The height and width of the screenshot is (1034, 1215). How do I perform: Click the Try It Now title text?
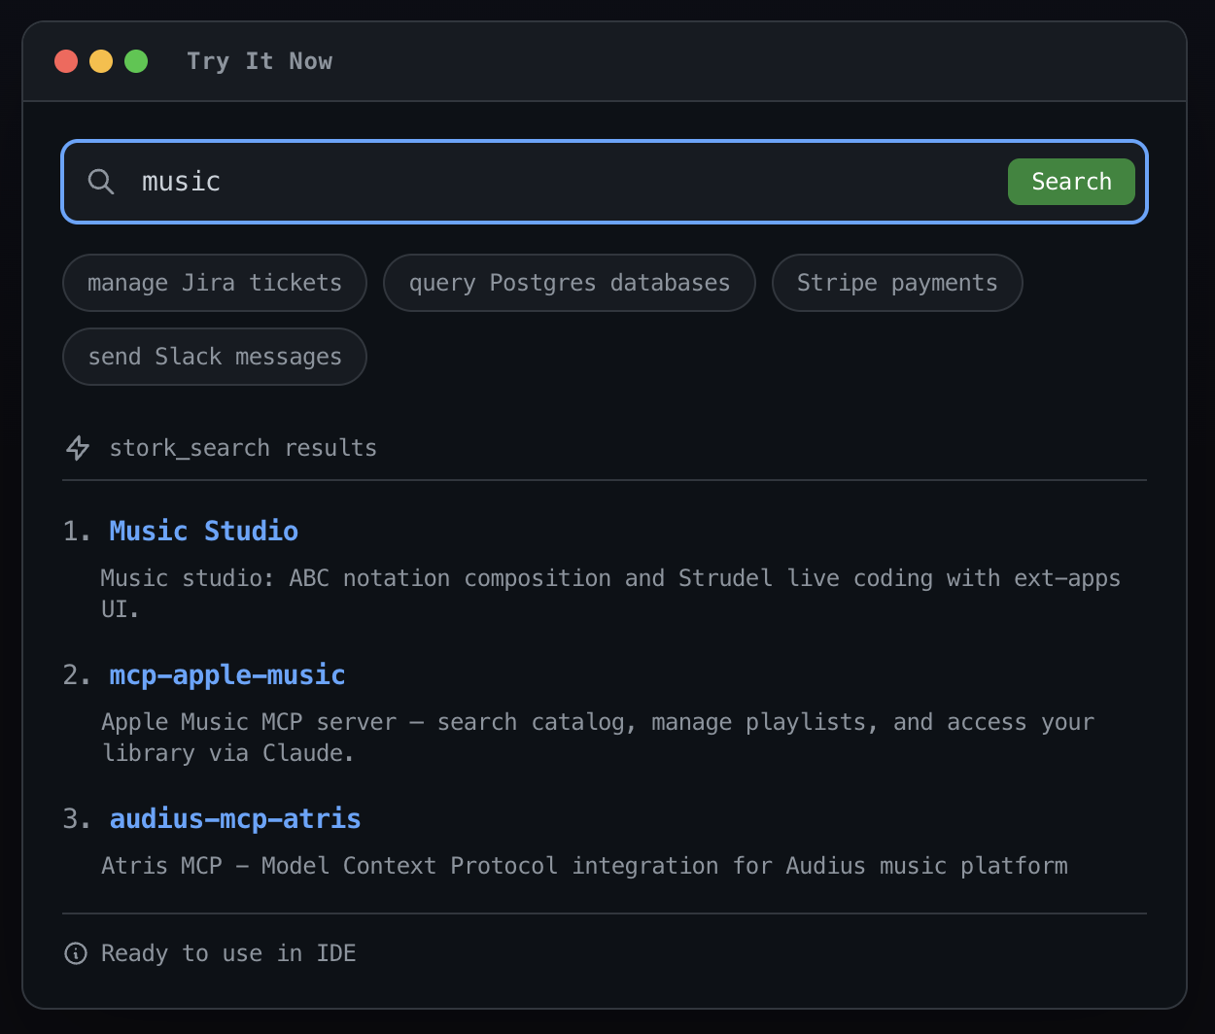click(260, 60)
